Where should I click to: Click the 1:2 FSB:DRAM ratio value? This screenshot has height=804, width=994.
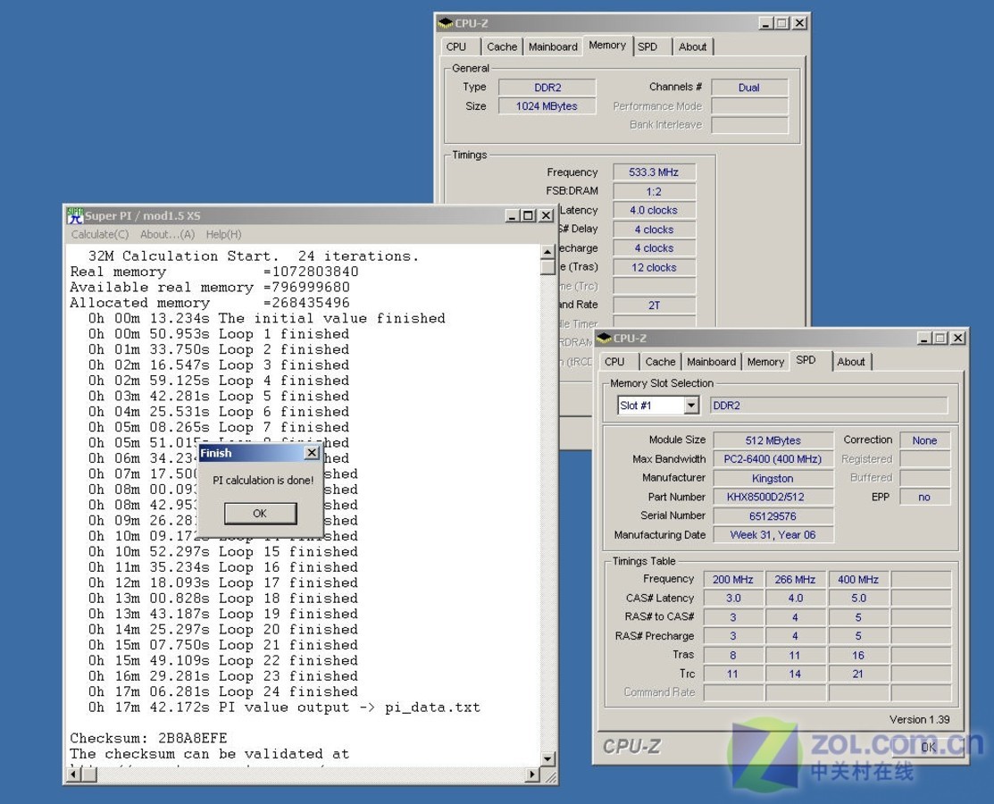pyautogui.click(x=654, y=191)
